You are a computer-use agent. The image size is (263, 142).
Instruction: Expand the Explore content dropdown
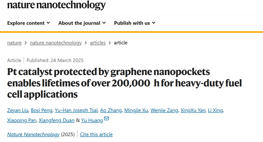pyautogui.click(x=29, y=23)
